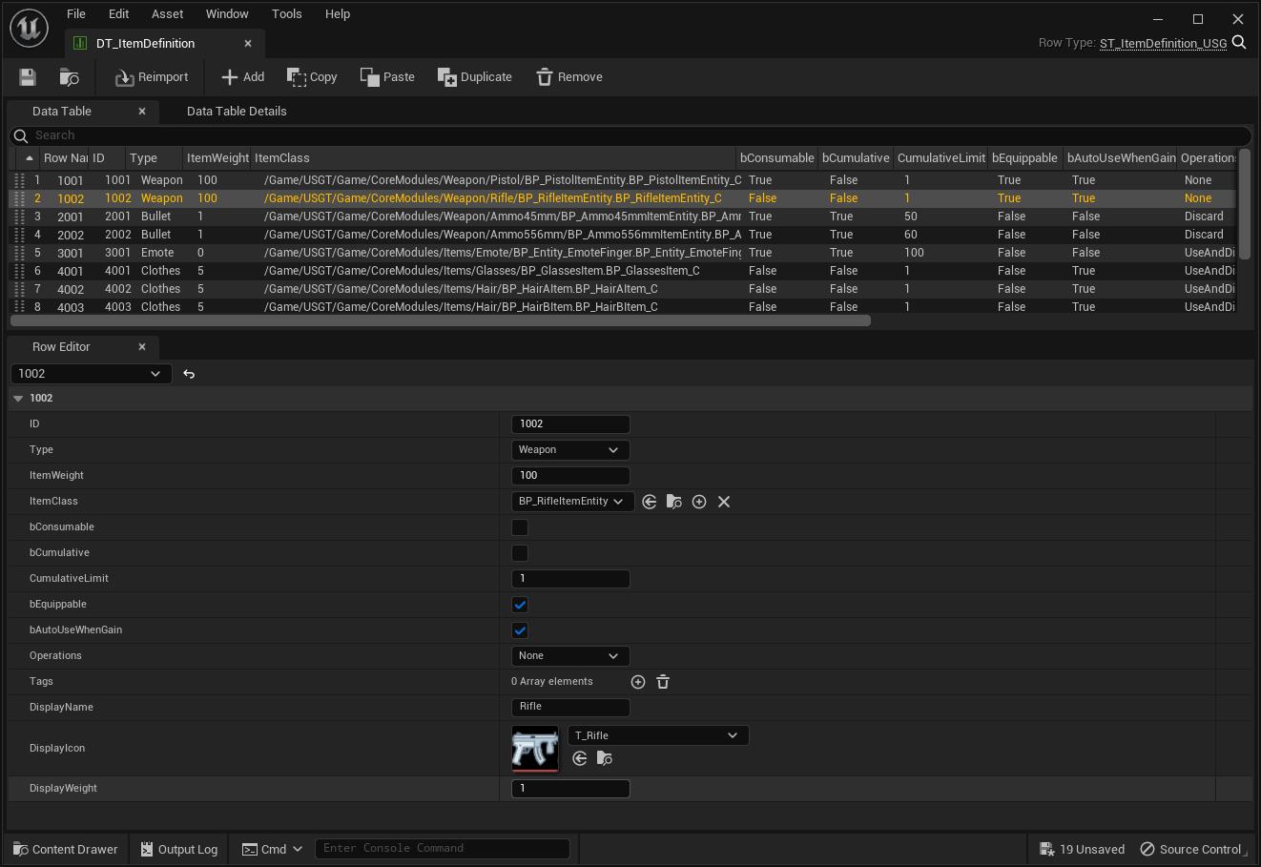
Task: Open the File menu
Action: click(76, 14)
